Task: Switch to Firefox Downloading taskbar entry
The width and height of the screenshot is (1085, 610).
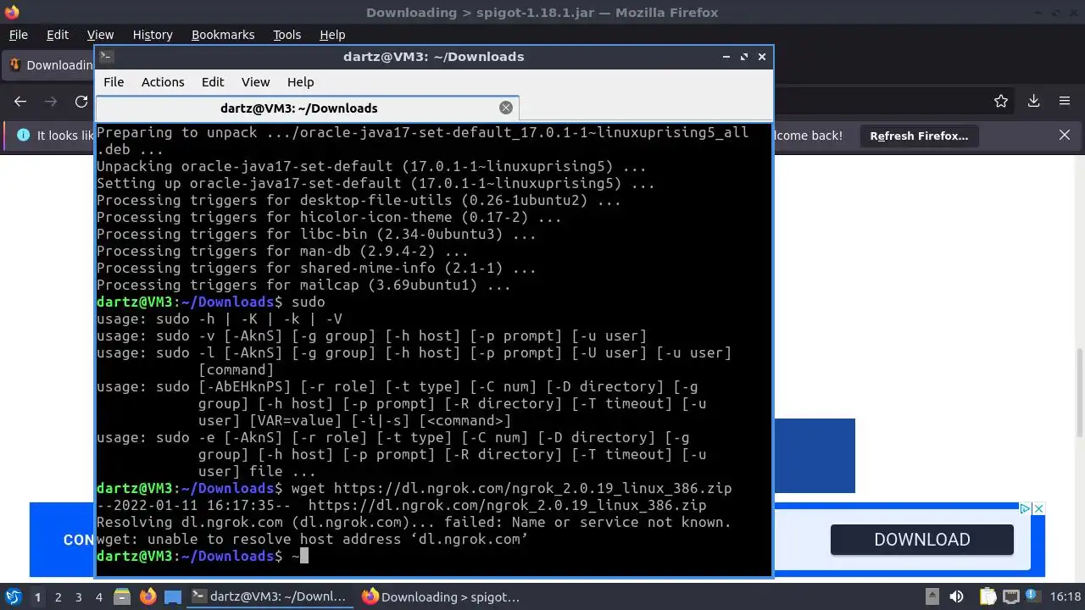Action: point(441,596)
